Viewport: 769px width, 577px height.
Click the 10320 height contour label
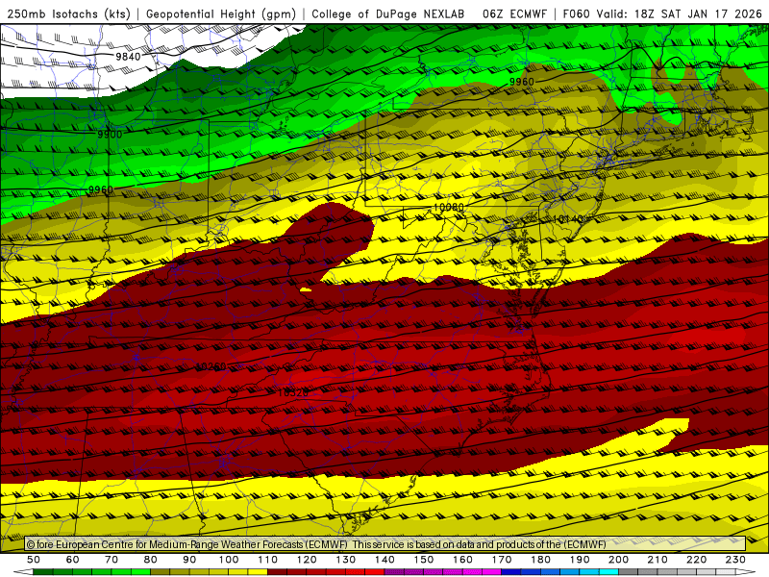coord(293,393)
